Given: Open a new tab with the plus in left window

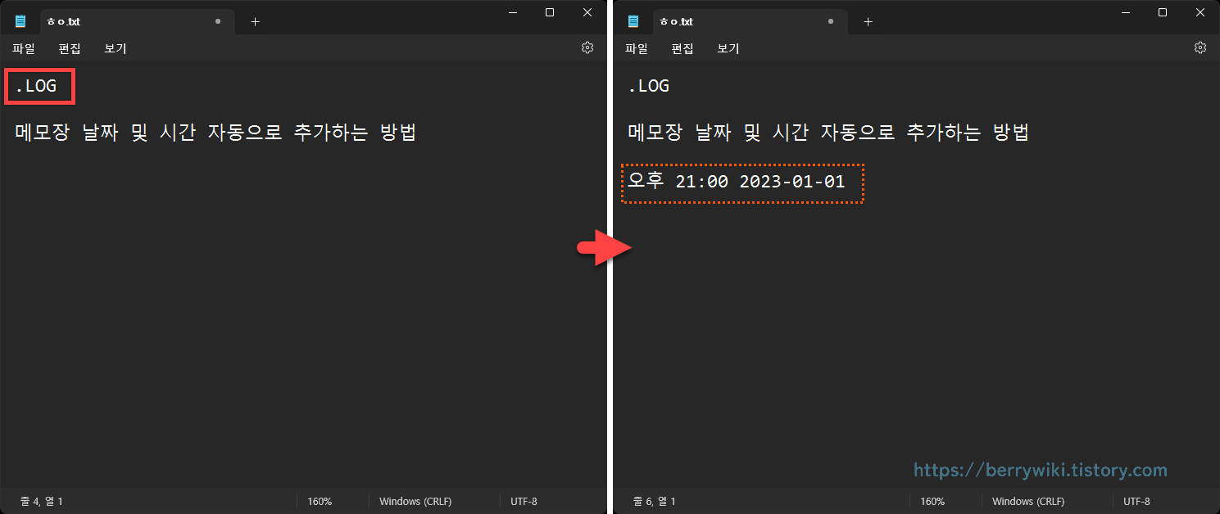Looking at the screenshot, I should point(255,22).
